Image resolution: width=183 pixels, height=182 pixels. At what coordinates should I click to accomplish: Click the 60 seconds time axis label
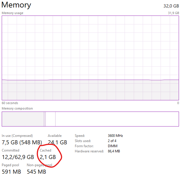tap(10, 103)
